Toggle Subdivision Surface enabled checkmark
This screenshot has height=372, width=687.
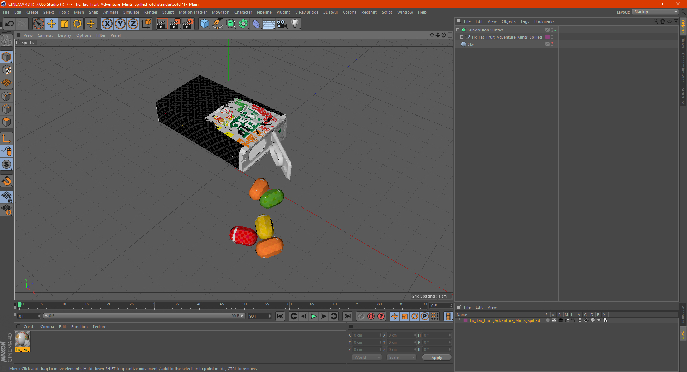pos(556,30)
